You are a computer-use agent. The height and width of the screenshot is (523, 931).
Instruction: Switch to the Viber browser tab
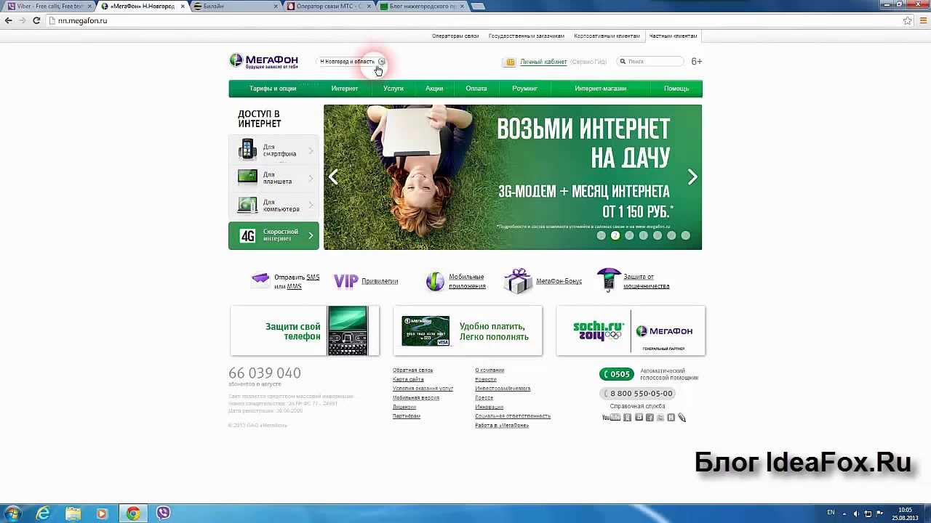49,6
